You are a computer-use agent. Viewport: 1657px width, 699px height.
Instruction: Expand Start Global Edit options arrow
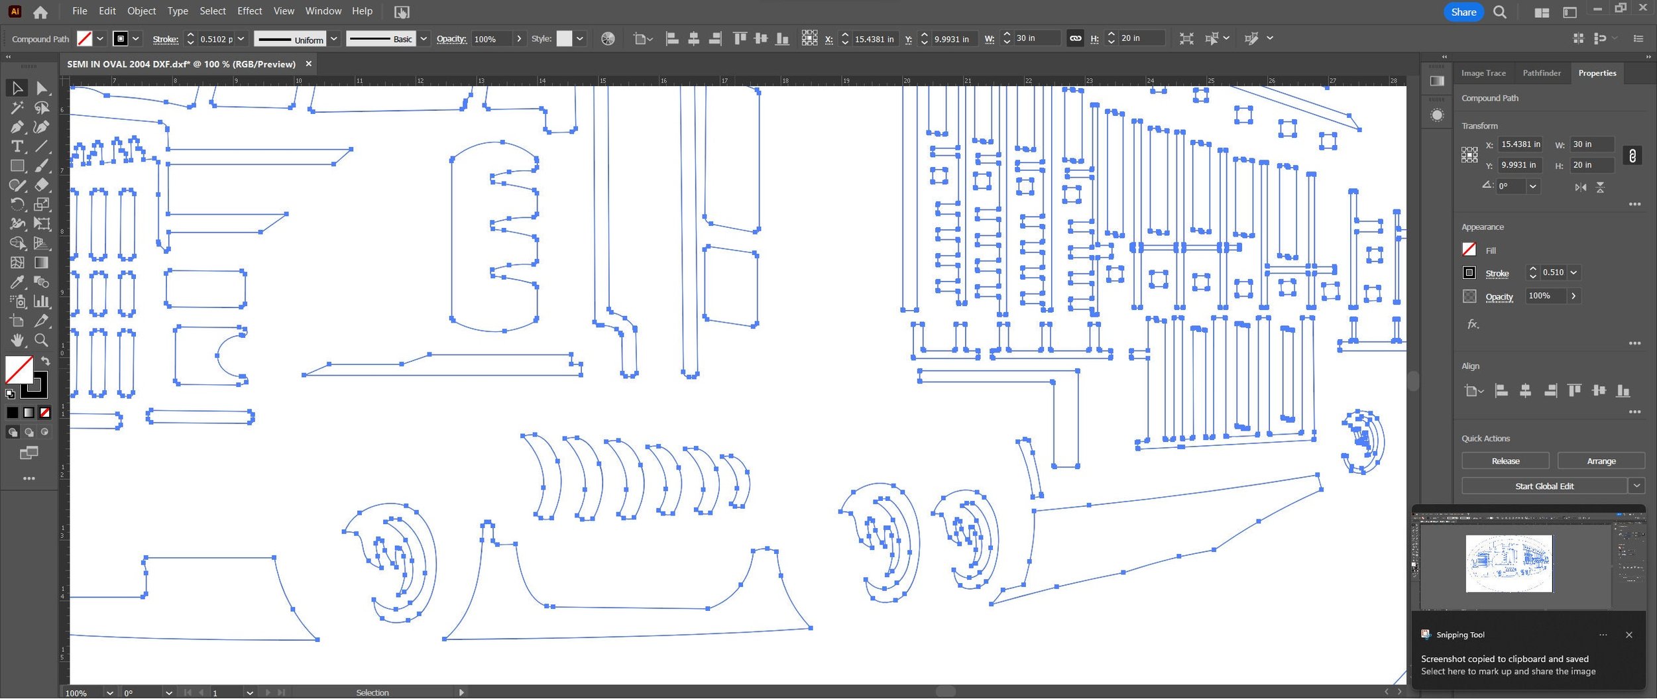[x=1636, y=486]
